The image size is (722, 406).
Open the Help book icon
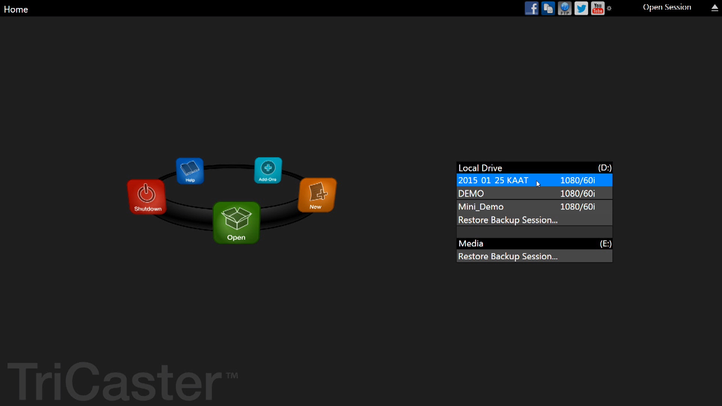190,170
